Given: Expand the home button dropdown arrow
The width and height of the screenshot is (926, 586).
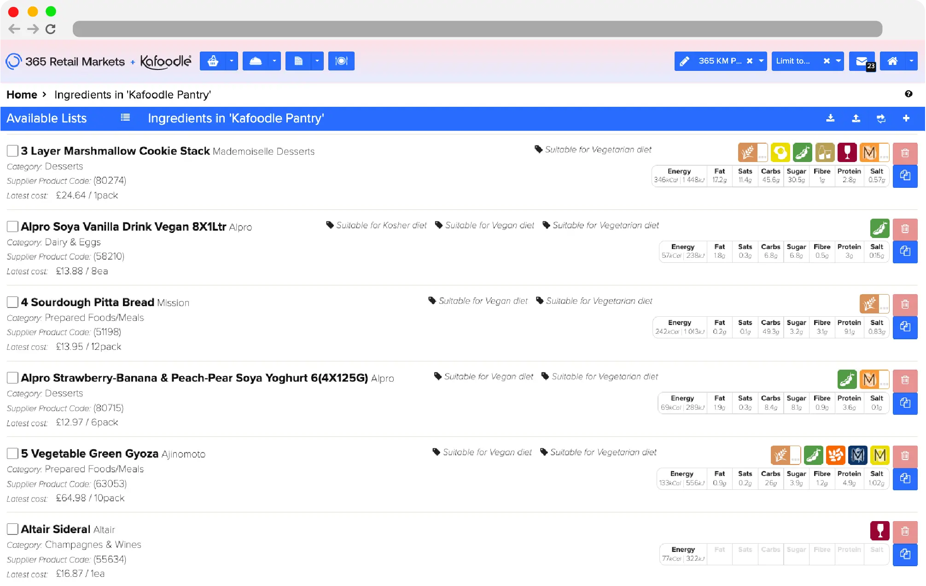Looking at the screenshot, I should pos(911,61).
